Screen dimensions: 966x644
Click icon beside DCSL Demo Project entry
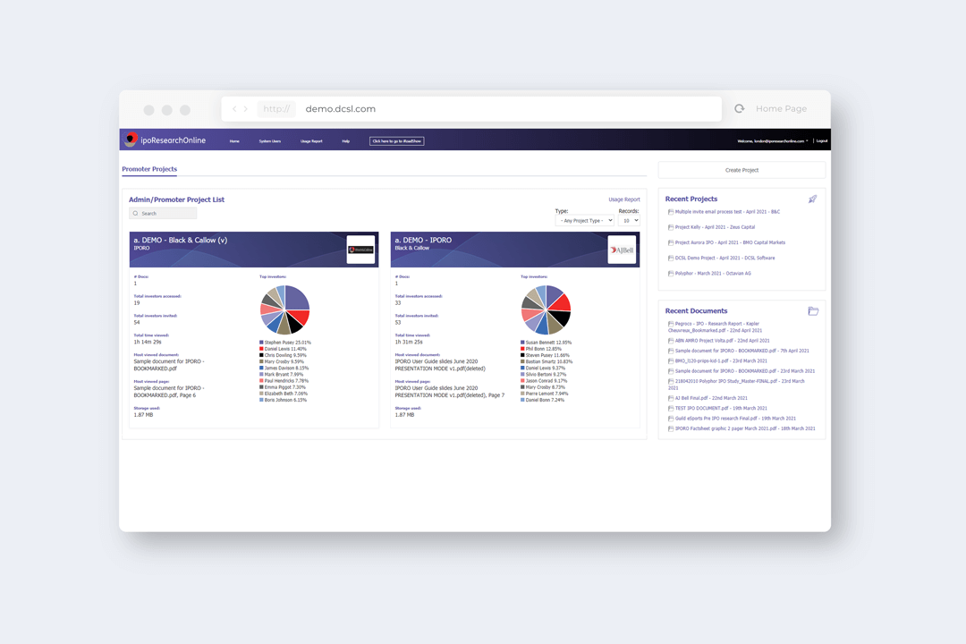pyautogui.click(x=670, y=258)
